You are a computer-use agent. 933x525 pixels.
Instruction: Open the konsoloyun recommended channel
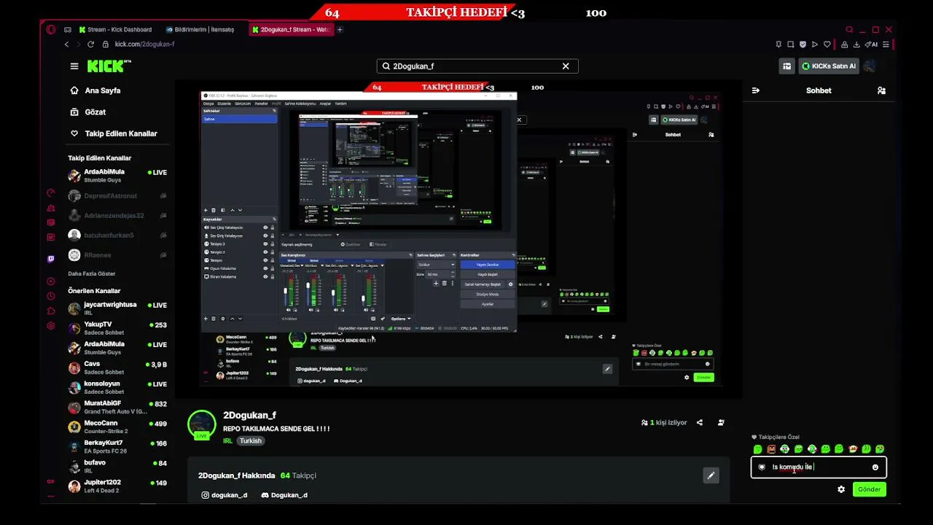click(118, 387)
